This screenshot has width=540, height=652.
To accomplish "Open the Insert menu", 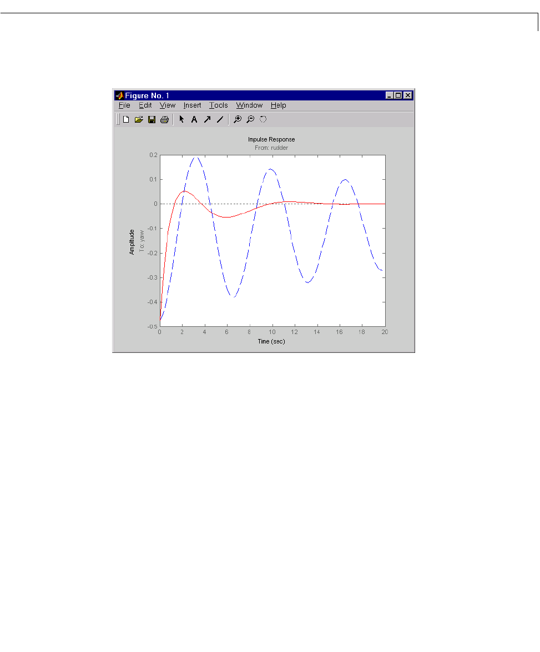I will 192,105.
